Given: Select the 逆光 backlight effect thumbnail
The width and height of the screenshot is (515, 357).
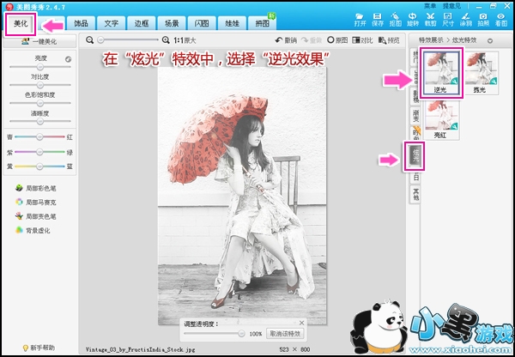Looking at the screenshot, I should [x=440, y=70].
